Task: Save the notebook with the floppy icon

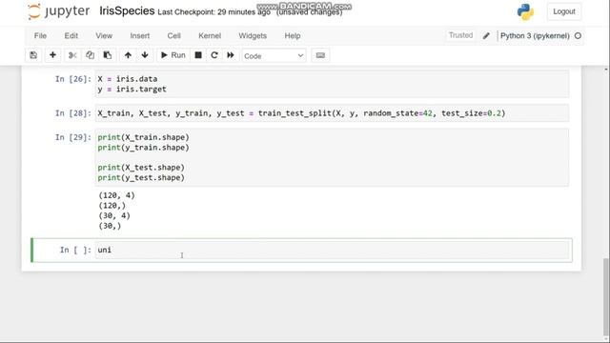Action: coord(33,55)
